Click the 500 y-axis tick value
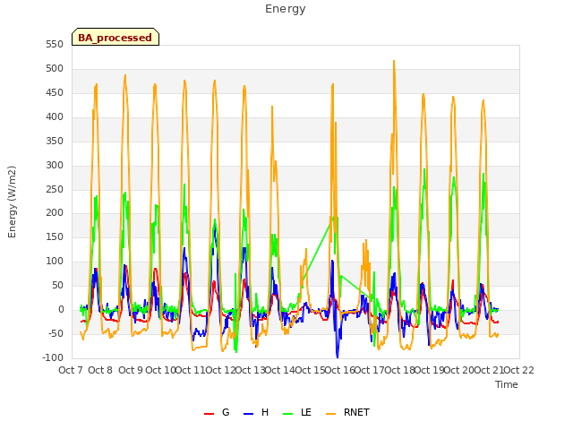Image resolution: width=573 pixels, height=430 pixels. [55, 68]
